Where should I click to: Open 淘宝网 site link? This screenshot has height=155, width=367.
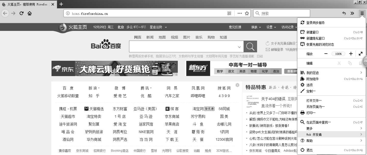pos(198,109)
